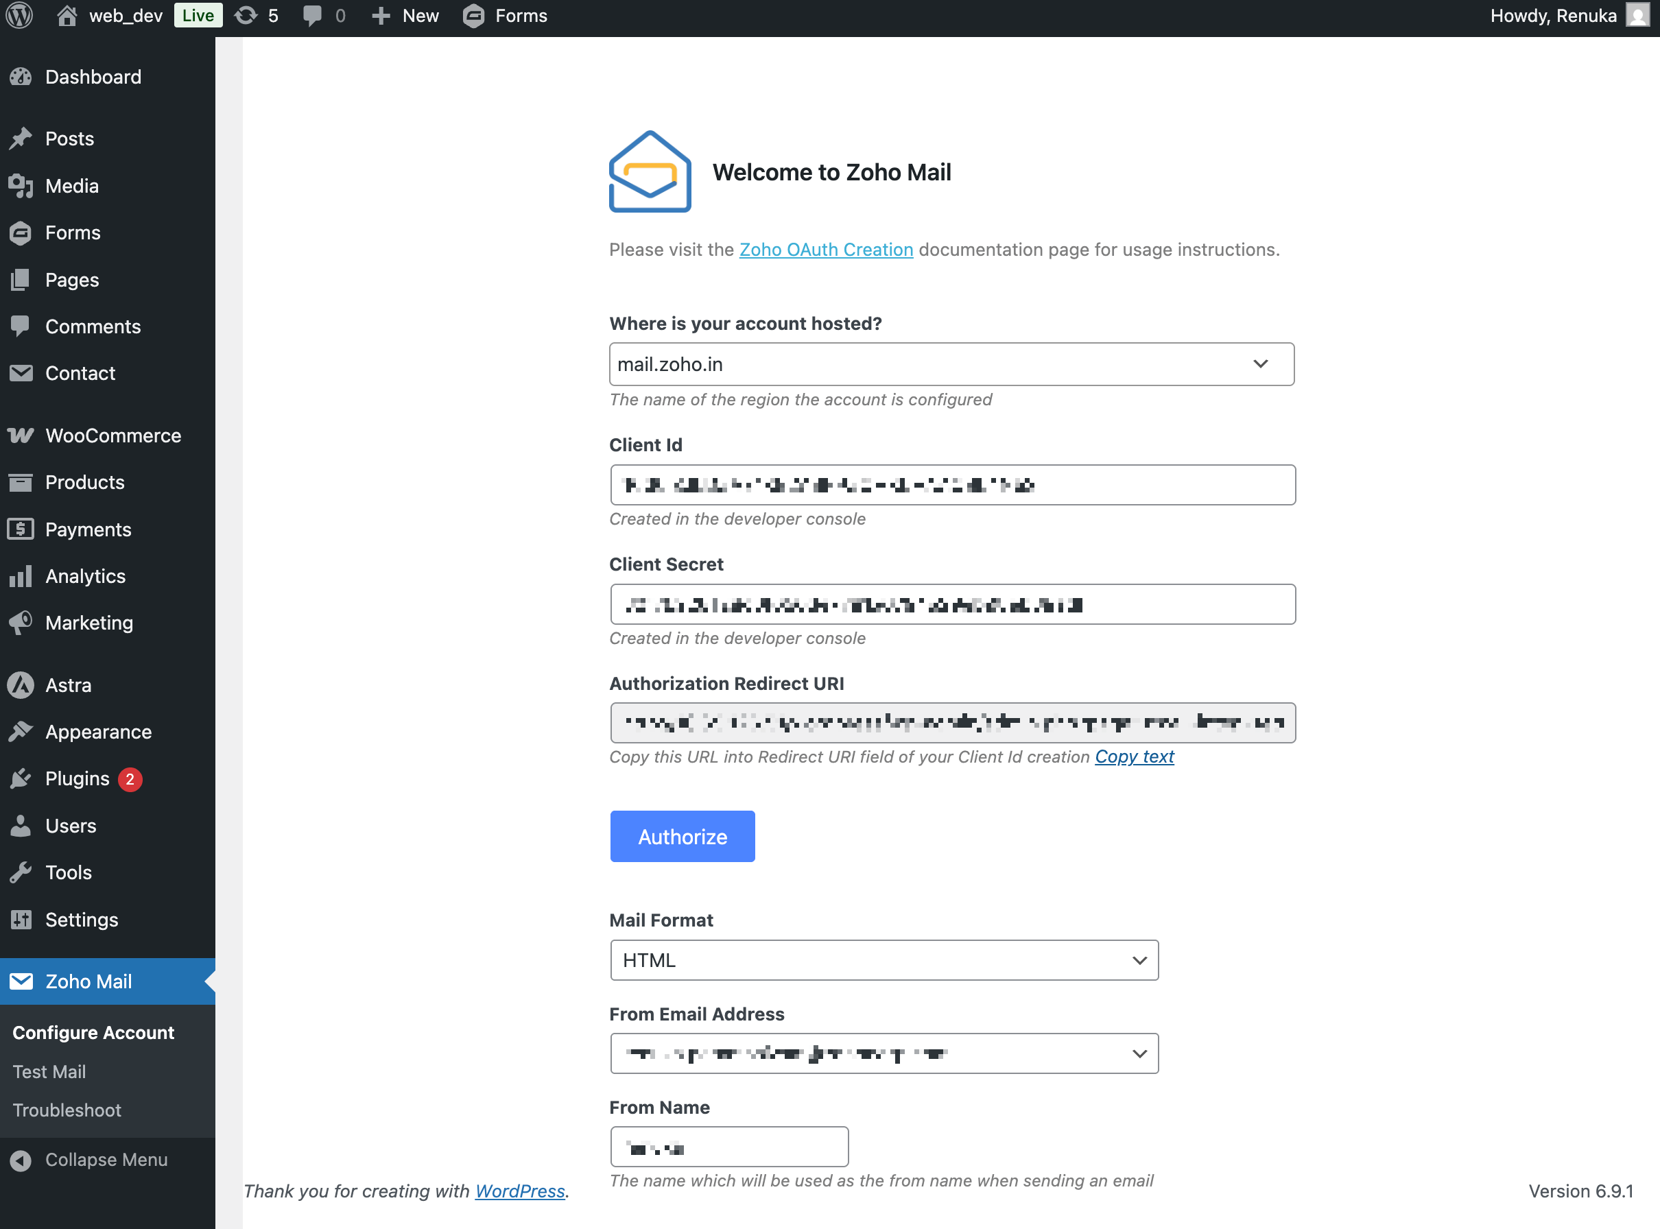Open pending updates via refresh icon
The height and width of the screenshot is (1229, 1660).
point(246,16)
